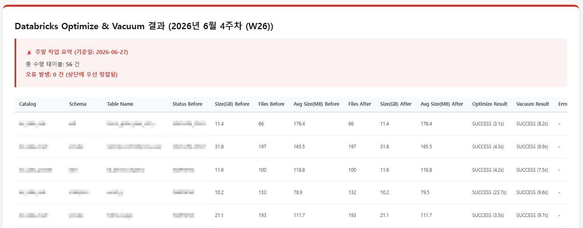
Task: Click the 165.5 value under Avg Size(MB) After
Action: (426, 147)
